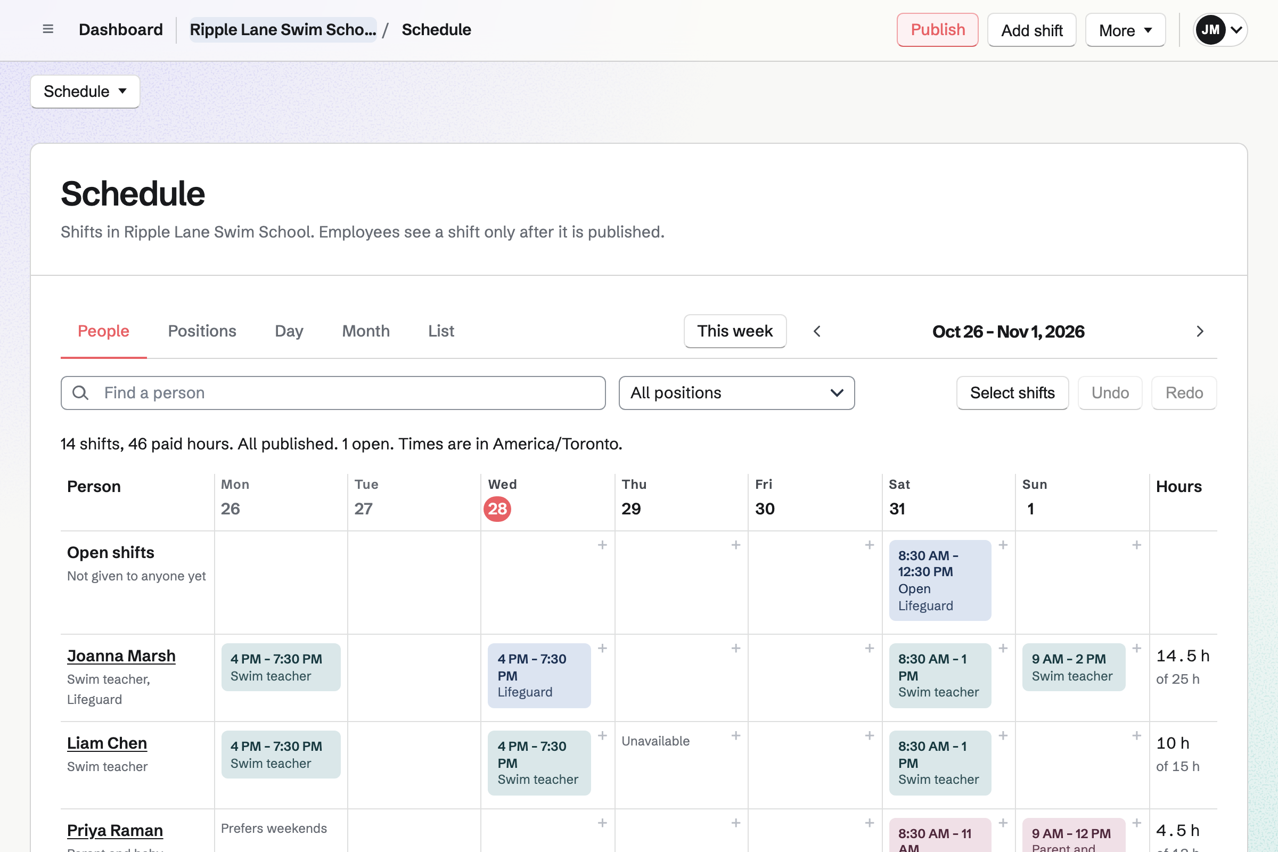Open Priya Raman's profile link
The height and width of the screenshot is (852, 1278).
[114, 831]
